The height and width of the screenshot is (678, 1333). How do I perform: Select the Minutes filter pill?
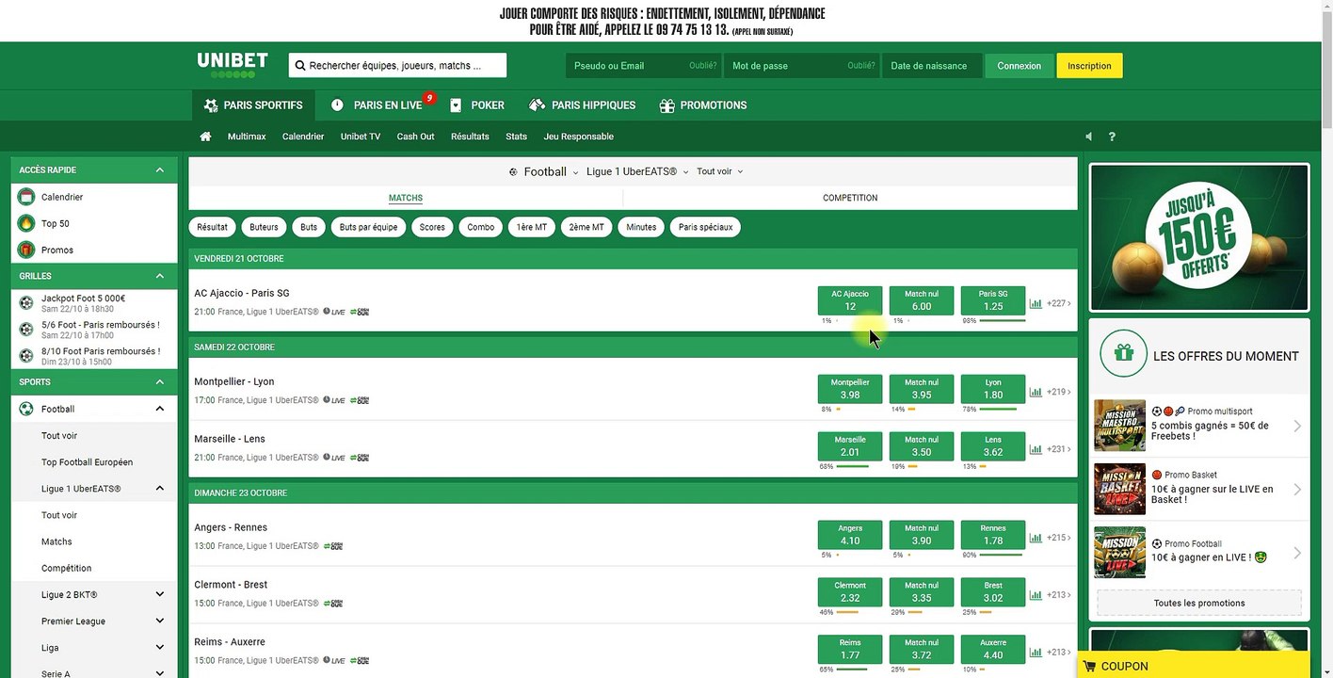[641, 227]
